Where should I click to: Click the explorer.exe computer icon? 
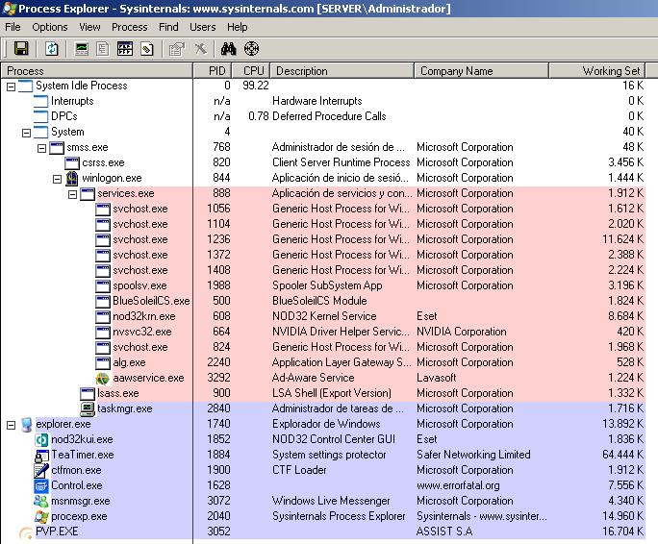click(26, 425)
